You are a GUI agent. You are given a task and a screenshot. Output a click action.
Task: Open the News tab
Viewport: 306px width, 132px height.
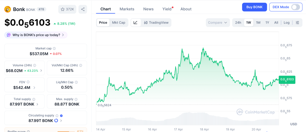148,9
